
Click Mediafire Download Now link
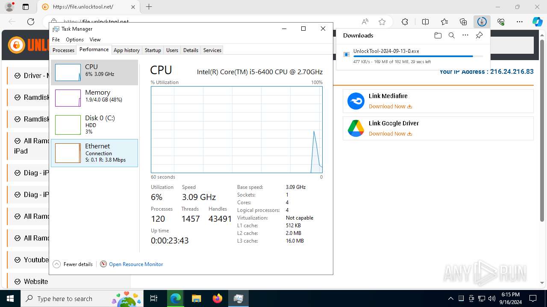coord(390,107)
